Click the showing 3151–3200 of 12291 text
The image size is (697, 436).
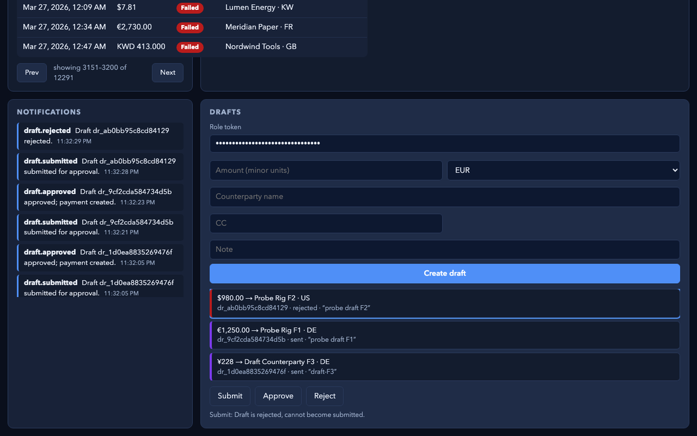[90, 73]
